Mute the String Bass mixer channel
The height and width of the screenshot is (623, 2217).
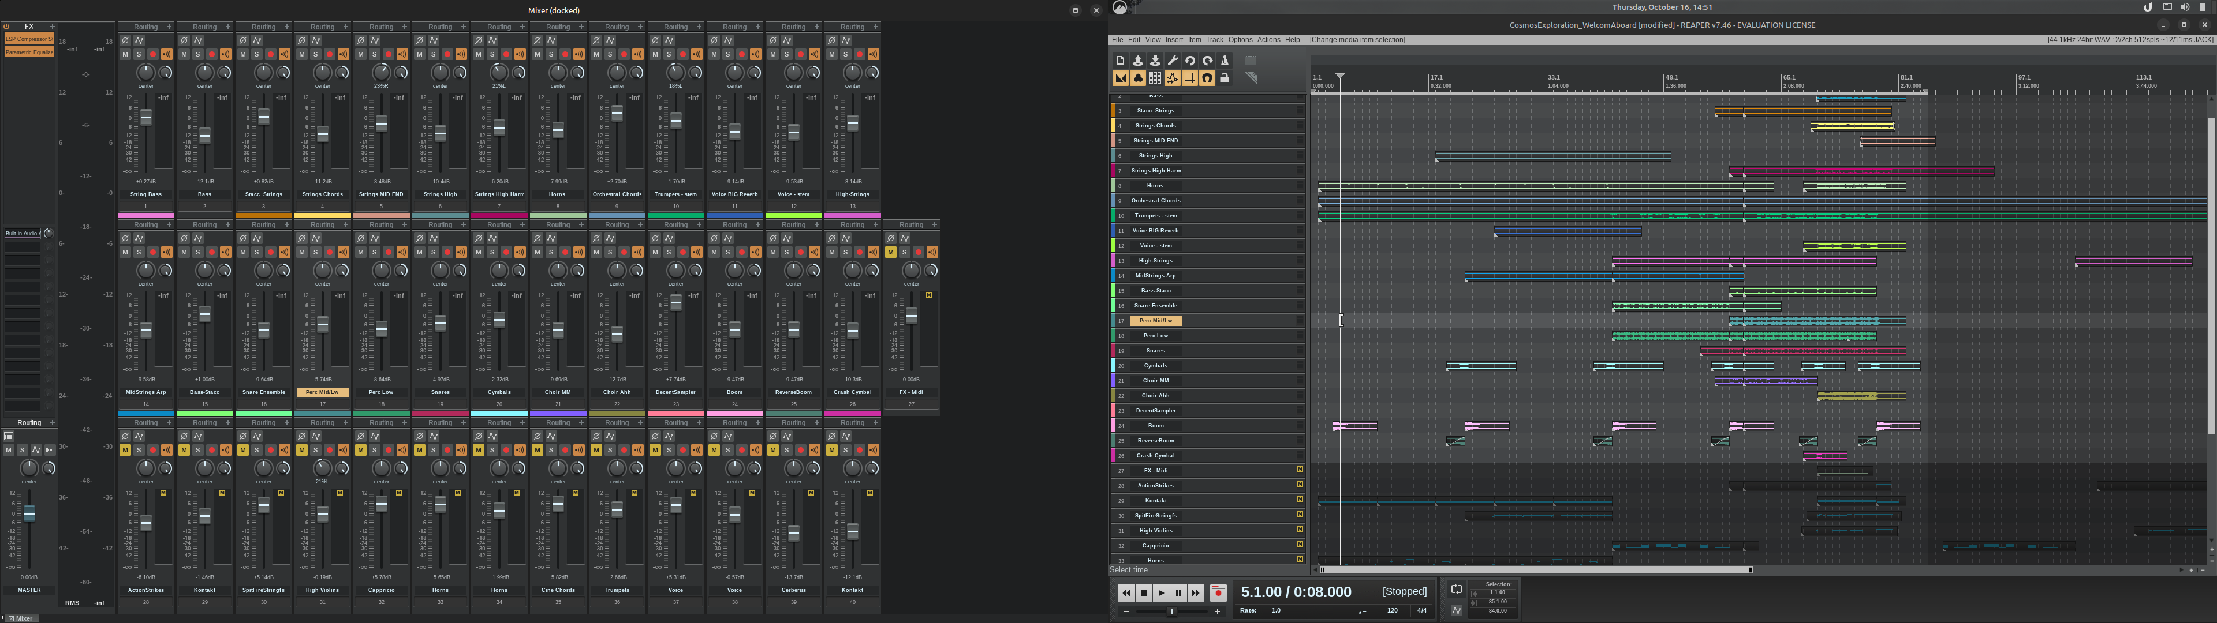pos(125,54)
